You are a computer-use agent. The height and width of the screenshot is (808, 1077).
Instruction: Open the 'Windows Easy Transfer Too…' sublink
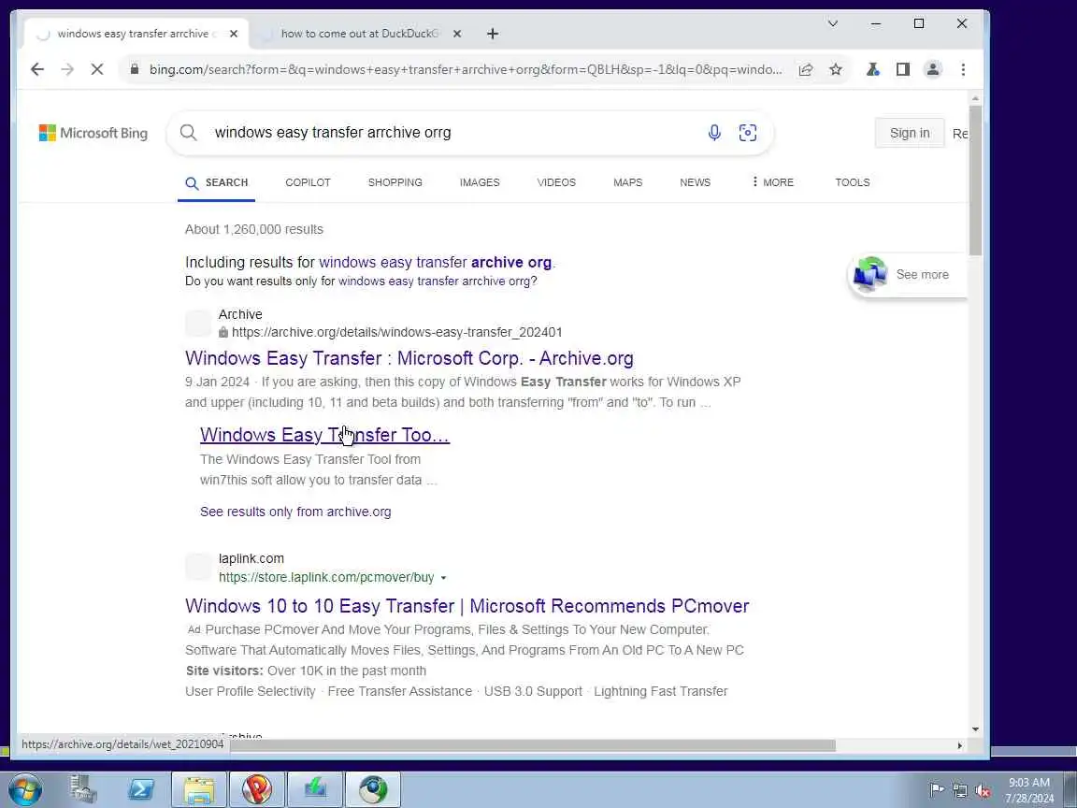[x=325, y=435]
